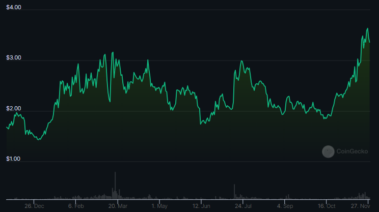
Task: Click the 20. Mar date label
Action: [x=118, y=206]
